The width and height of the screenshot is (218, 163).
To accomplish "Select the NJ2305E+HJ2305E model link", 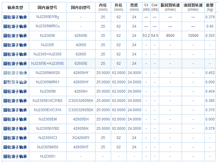I will tap(47, 64).
